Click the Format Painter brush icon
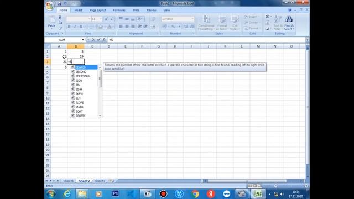 (60, 28)
